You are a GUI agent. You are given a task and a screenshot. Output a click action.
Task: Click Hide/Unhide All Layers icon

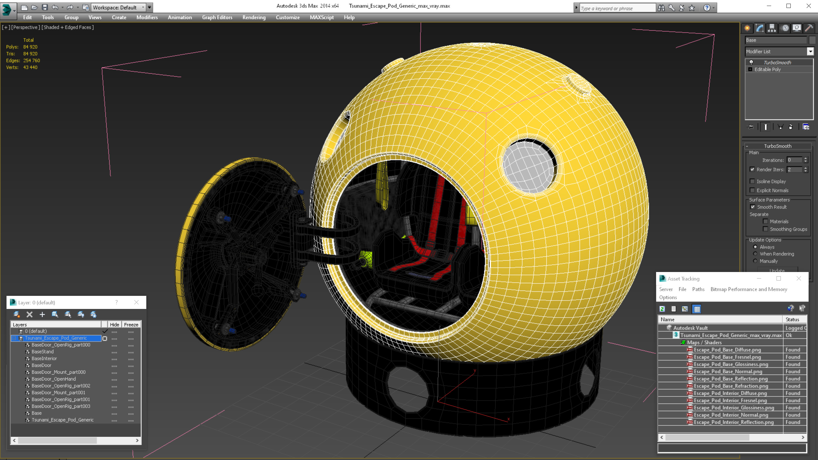click(81, 314)
